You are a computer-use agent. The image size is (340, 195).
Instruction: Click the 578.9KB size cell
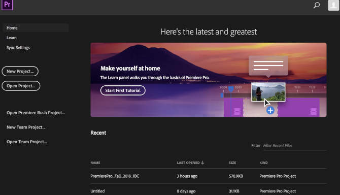pos(236,176)
